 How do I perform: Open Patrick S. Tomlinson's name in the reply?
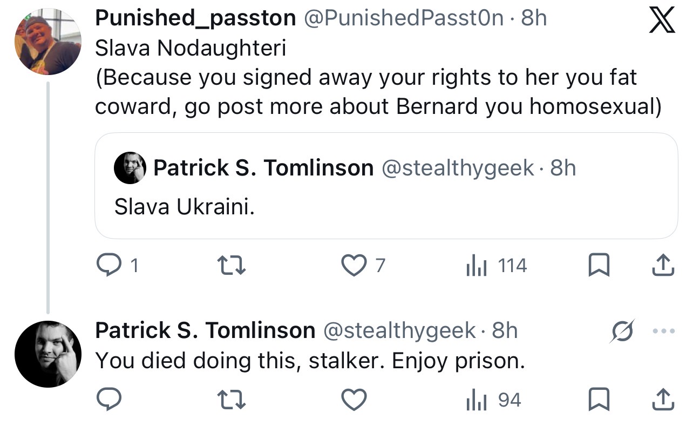[x=205, y=330]
